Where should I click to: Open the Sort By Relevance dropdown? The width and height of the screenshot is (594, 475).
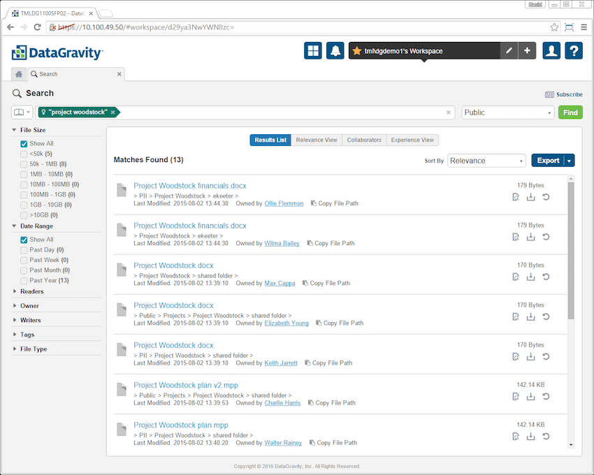point(486,161)
